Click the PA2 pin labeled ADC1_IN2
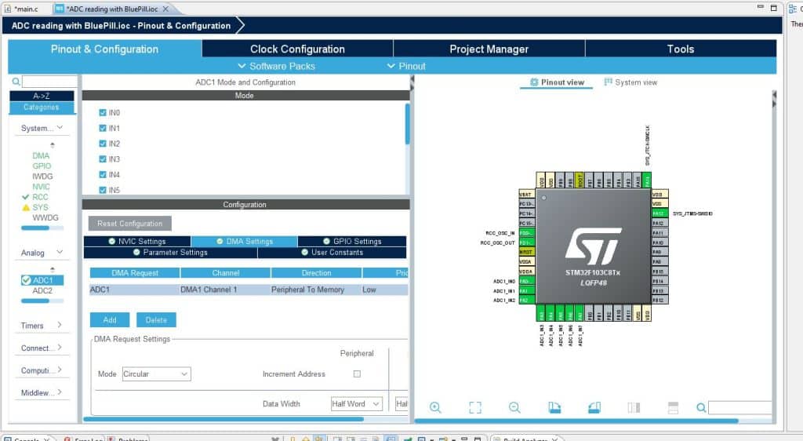 pos(526,300)
